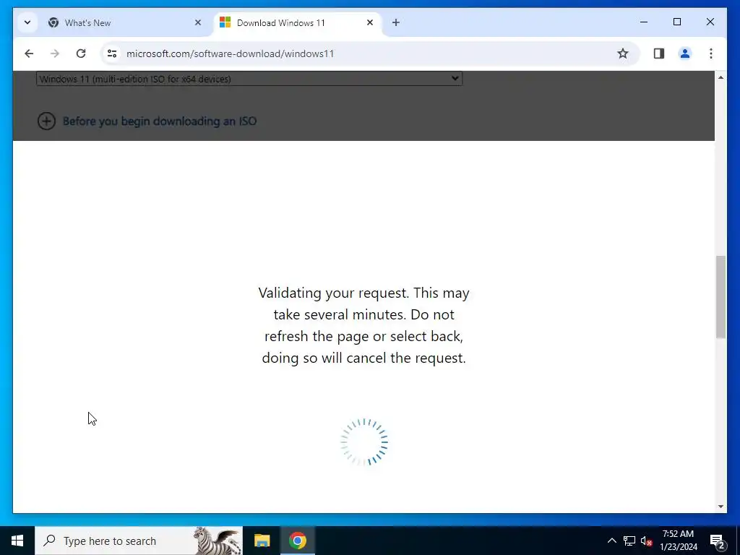Open a new tab with the plus button
740x555 pixels.
click(396, 22)
